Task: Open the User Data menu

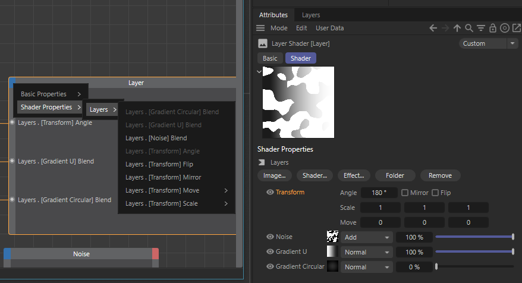Action: coord(329,29)
